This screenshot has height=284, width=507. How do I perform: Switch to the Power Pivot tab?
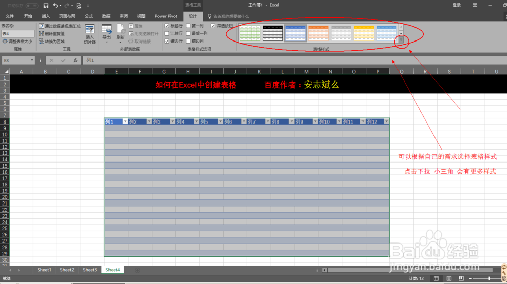166,16
